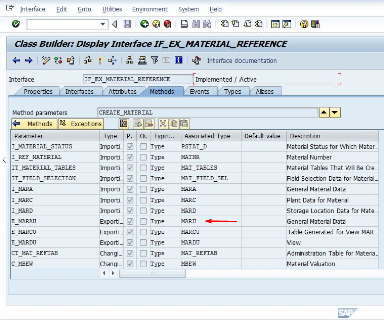The image size is (384, 320).
Task: Toggle pass-by-value checkbox for CT_MAT_REFTAB
Action: (130, 253)
